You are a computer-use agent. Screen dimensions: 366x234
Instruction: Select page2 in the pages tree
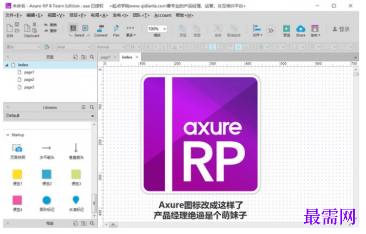[x=29, y=80]
